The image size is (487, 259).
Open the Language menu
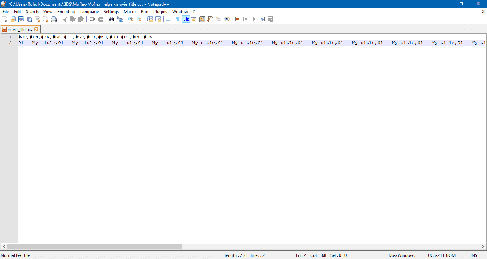click(x=89, y=12)
